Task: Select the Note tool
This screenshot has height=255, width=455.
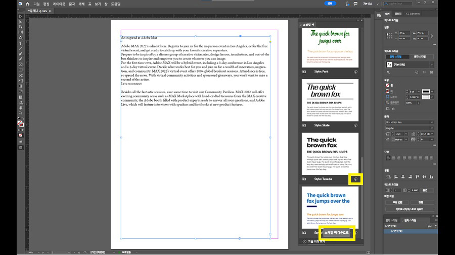Action: [21, 97]
